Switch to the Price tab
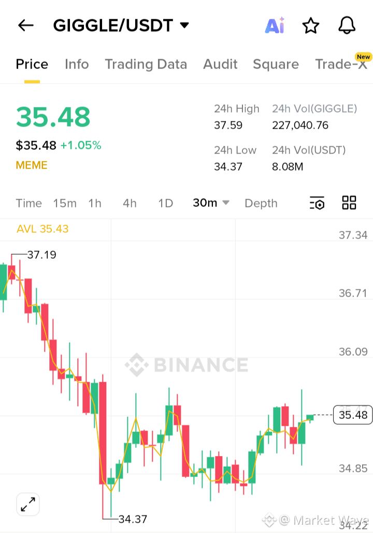This screenshot has height=533, width=373. (x=32, y=64)
